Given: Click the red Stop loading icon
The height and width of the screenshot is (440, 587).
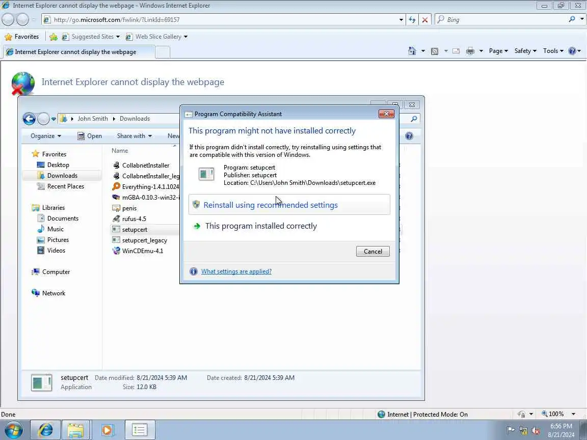Looking at the screenshot, I should 425,20.
